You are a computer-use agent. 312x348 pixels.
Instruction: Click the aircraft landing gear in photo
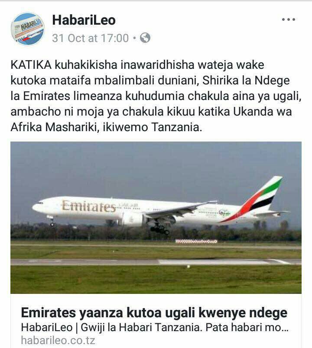tap(159, 229)
